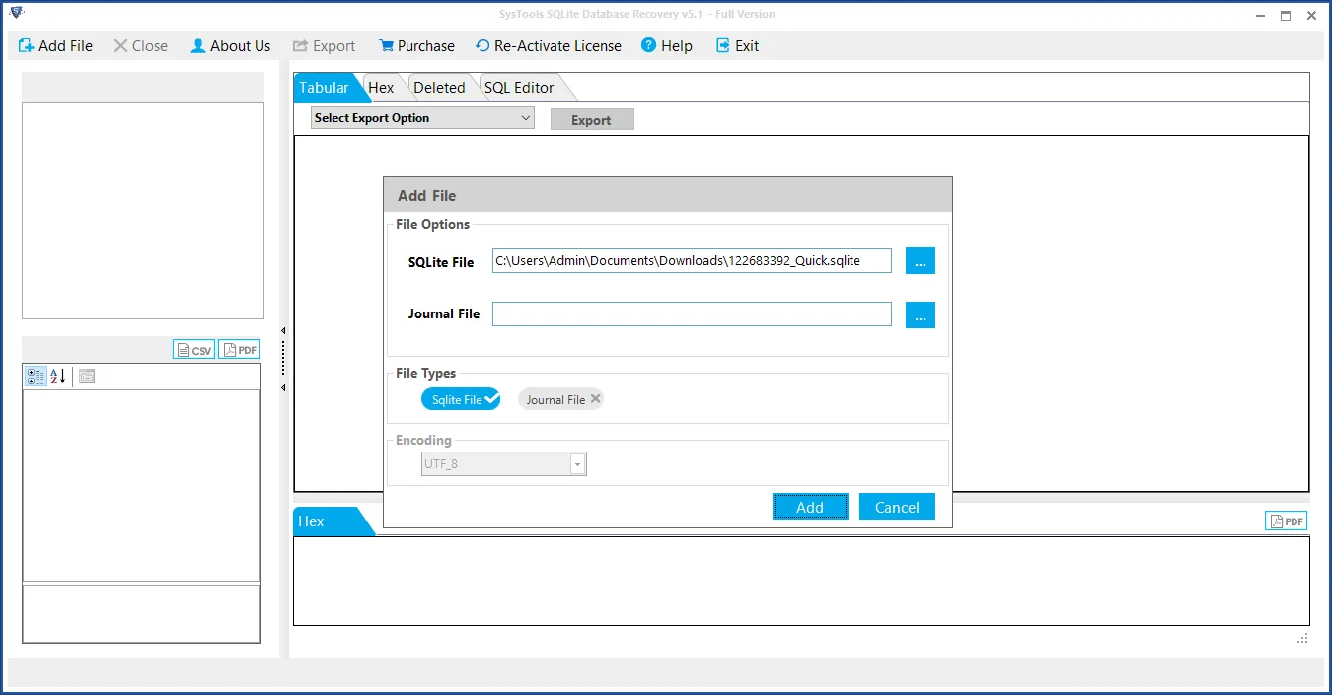The height and width of the screenshot is (695, 1332).
Task: Minimize the application window
Action: pos(1260,15)
